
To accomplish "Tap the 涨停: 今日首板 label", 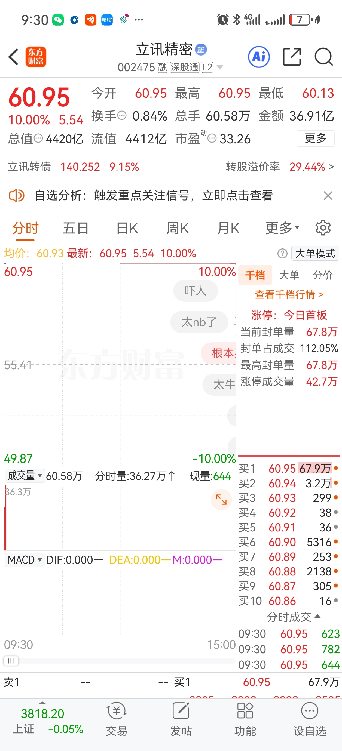I will pyautogui.click(x=289, y=315).
